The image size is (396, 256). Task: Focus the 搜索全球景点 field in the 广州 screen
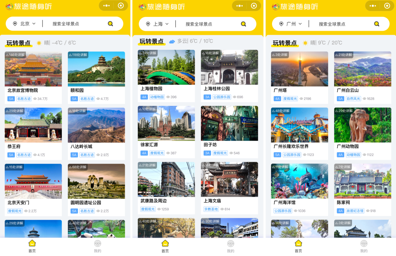(332, 24)
